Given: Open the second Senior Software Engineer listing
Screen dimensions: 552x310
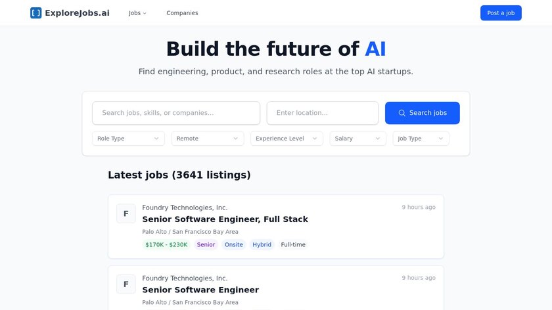Looking at the screenshot, I should (x=200, y=290).
